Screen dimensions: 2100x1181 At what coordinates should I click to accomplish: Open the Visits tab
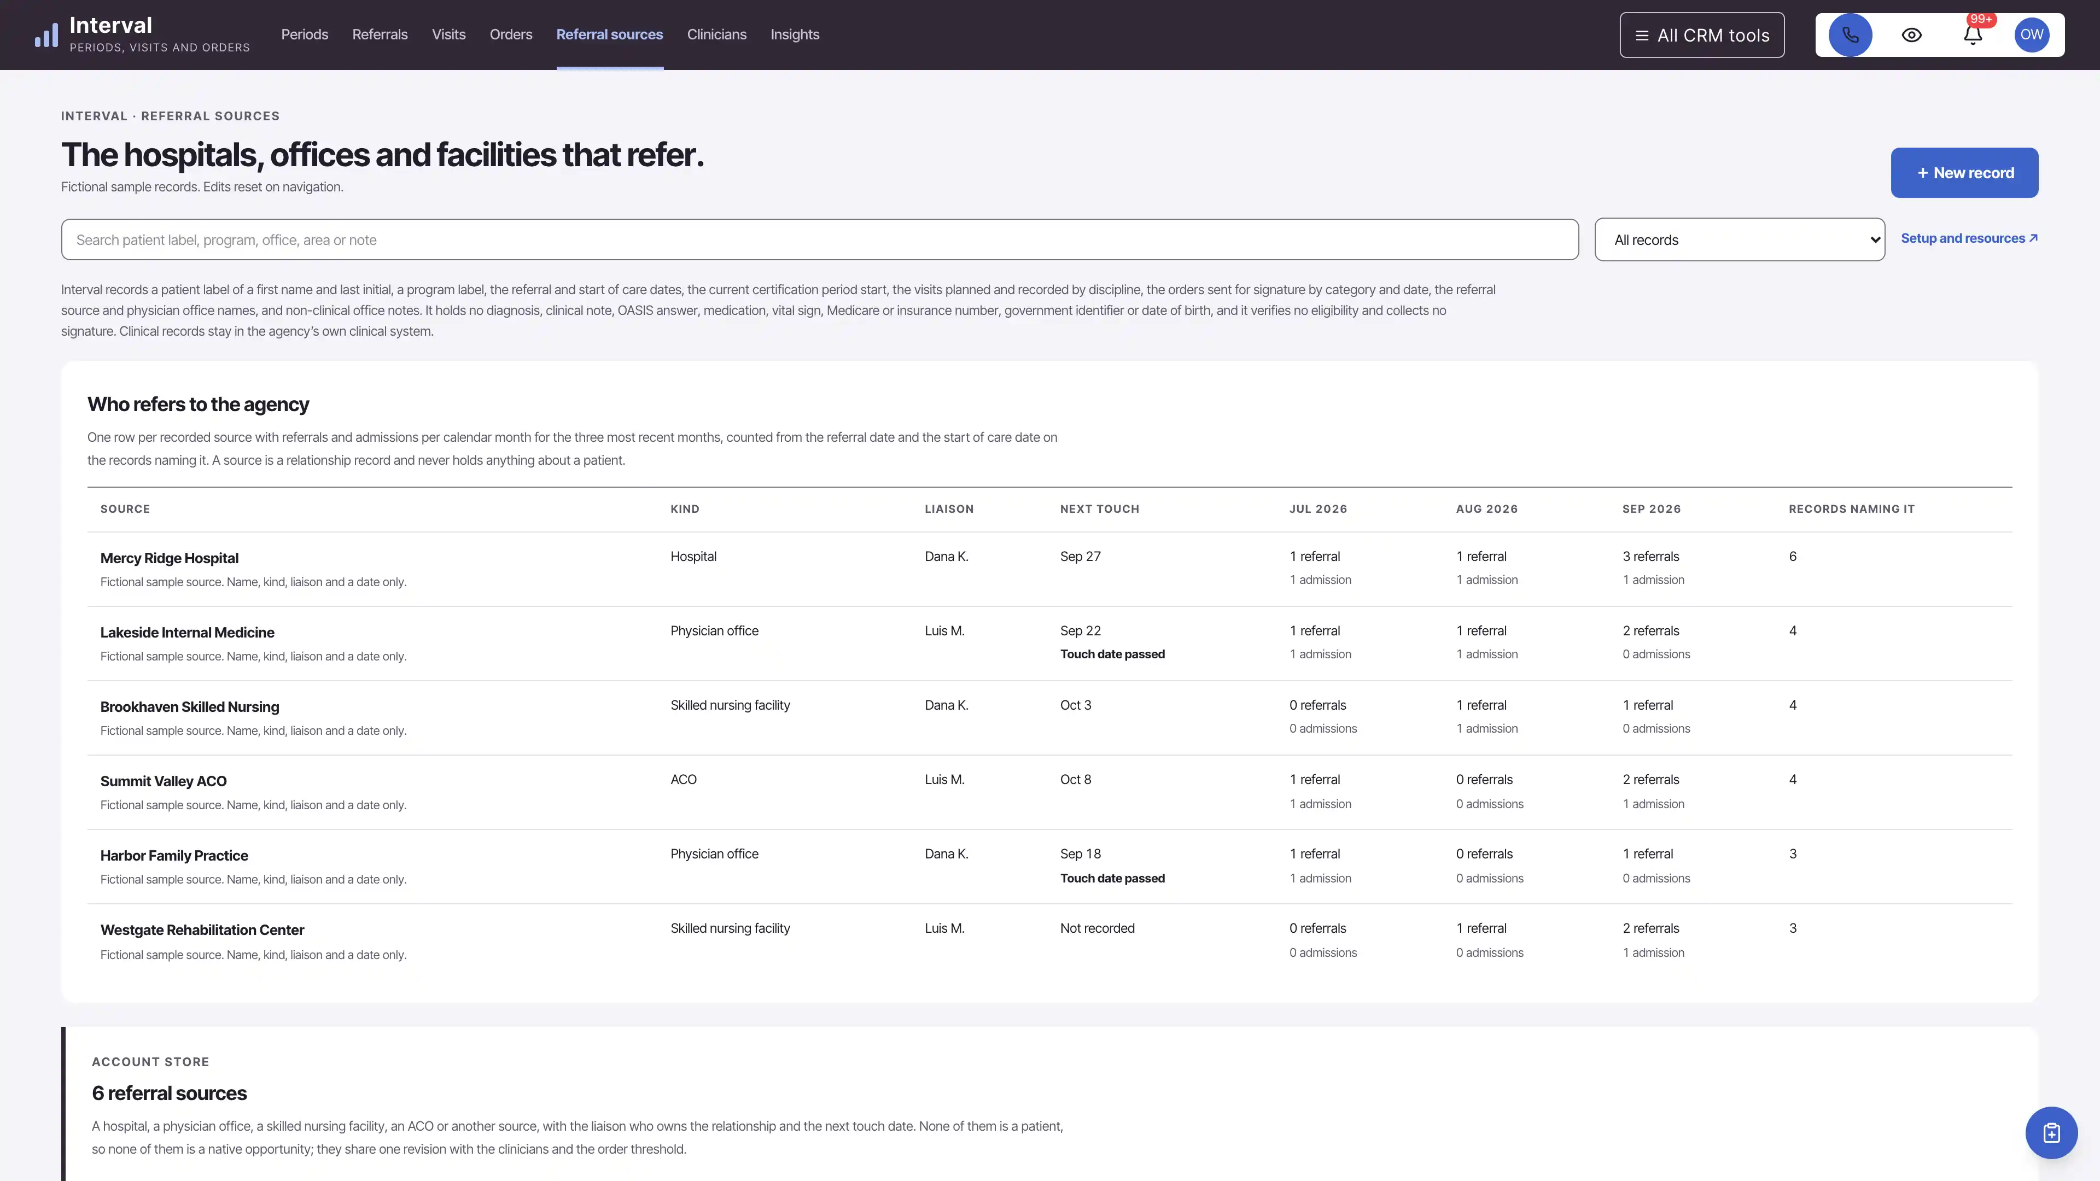pyautogui.click(x=448, y=35)
